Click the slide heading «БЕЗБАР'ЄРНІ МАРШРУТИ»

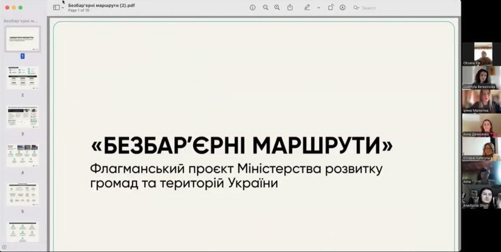[241, 146]
